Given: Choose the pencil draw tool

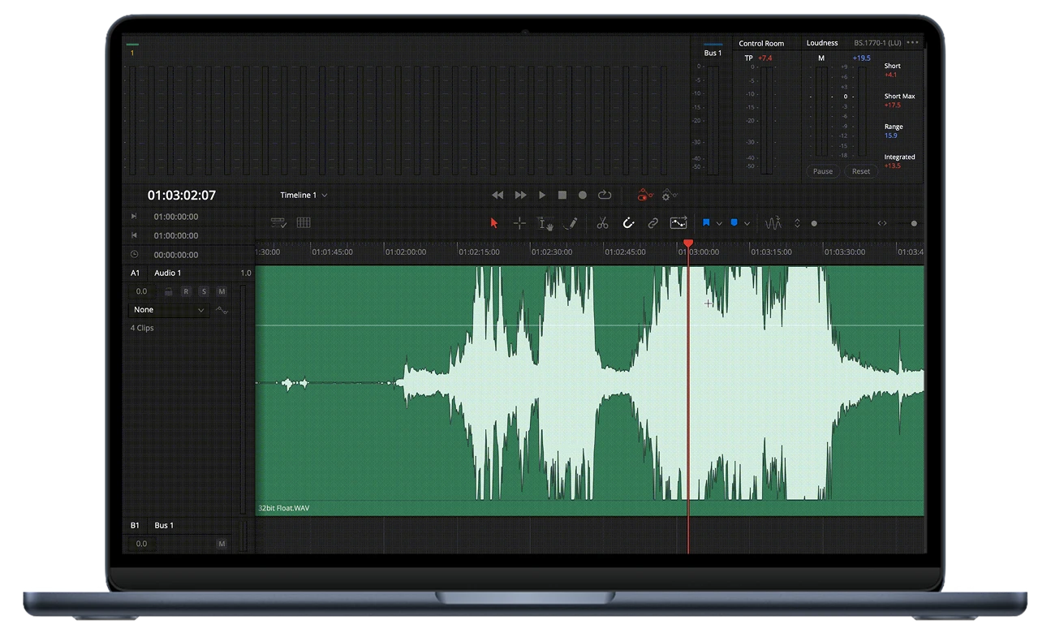Looking at the screenshot, I should (571, 223).
